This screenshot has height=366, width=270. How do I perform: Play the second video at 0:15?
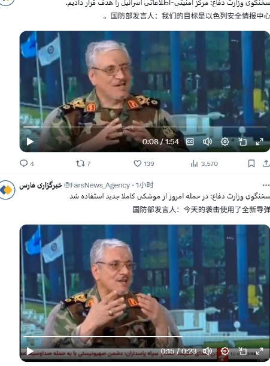click(x=30, y=351)
